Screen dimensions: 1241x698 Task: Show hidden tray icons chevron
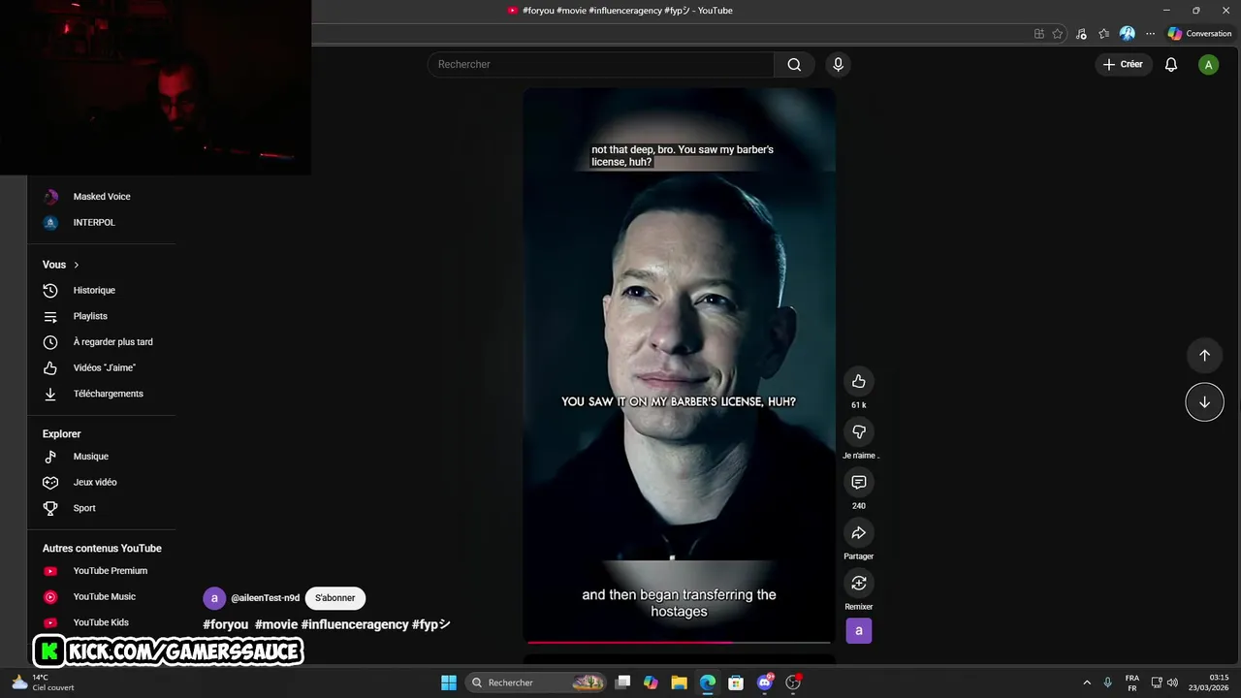[1087, 682]
